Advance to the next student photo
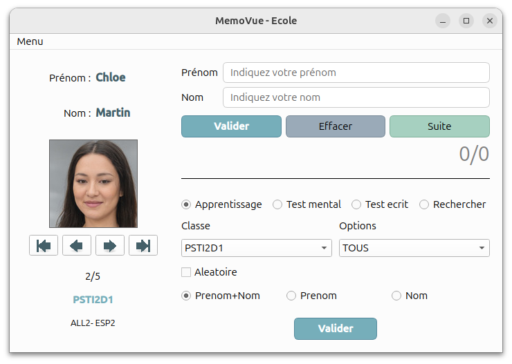This screenshot has height=364, width=512. (x=110, y=245)
